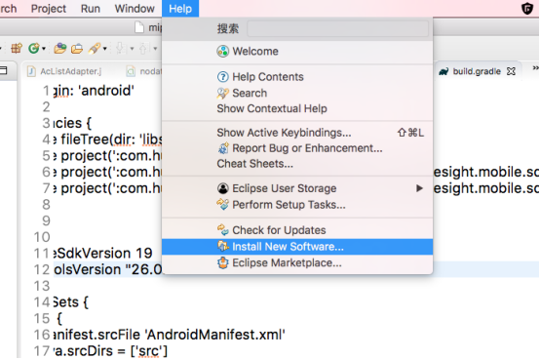540x359 pixels.
Task: Click line 11 text SdkVersion 19
Action: pyautogui.click(x=102, y=254)
